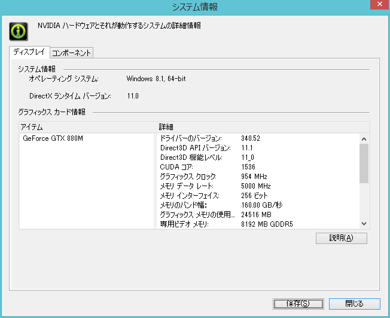This screenshot has height=318, width=390.
Task: Click the details list scroll down arrow
Action: [x=364, y=224]
